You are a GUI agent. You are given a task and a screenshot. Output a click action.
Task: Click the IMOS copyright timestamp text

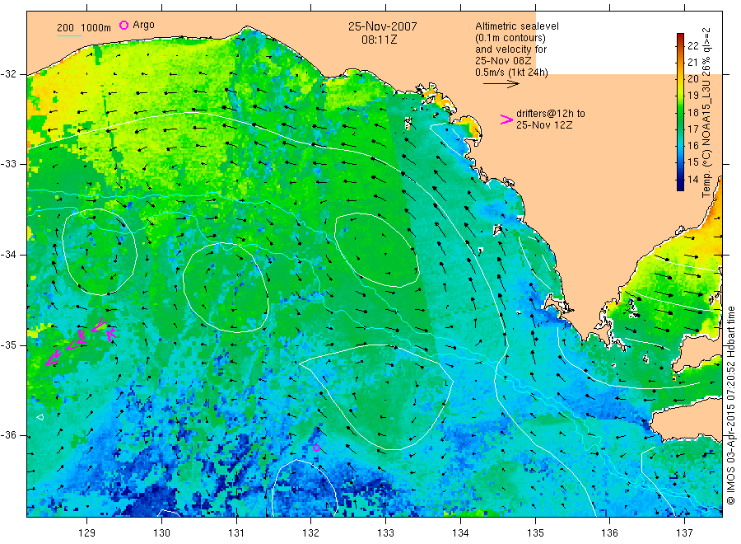[730, 405]
